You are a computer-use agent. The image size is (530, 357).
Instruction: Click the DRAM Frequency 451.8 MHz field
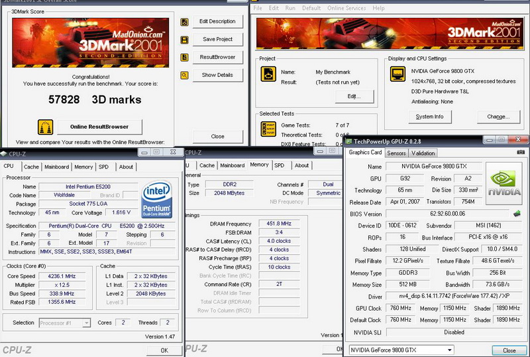pos(279,224)
